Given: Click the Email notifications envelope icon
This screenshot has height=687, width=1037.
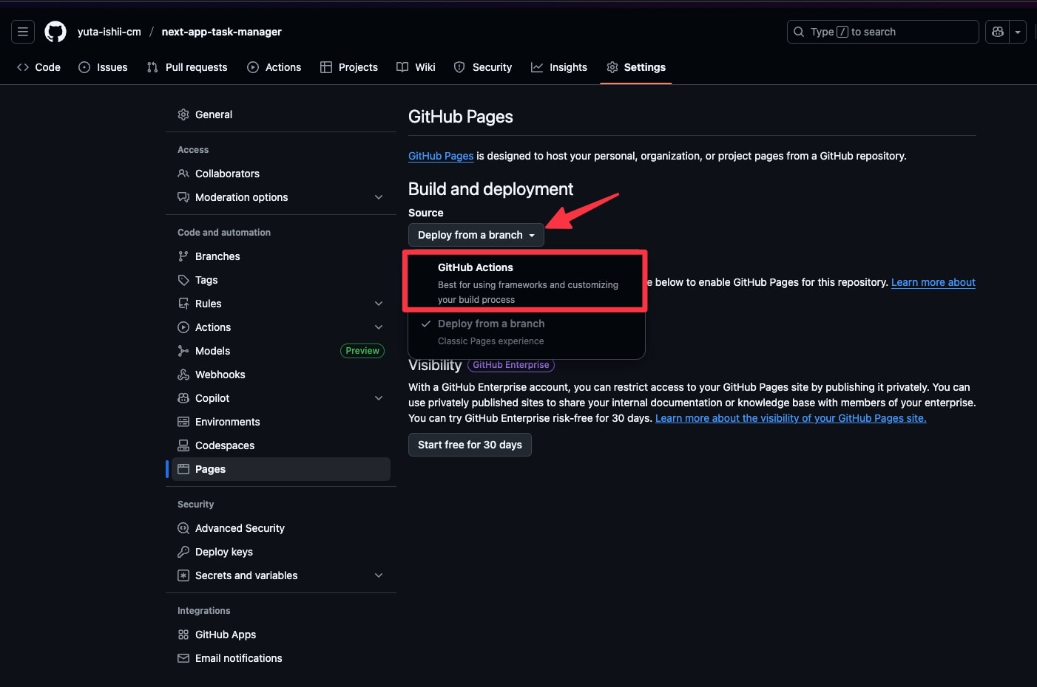Looking at the screenshot, I should point(183,658).
